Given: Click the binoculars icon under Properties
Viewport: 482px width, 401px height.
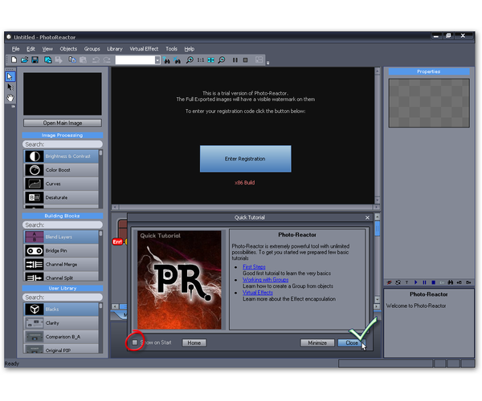Looking at the screenshot, I should tap(451, 282).
